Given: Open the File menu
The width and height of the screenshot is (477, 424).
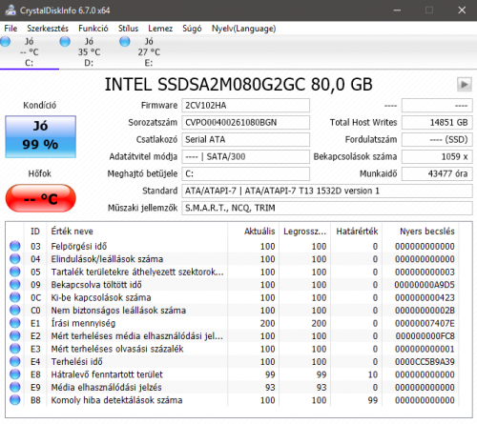Looking at the screenshot, I should coord(10,29).
